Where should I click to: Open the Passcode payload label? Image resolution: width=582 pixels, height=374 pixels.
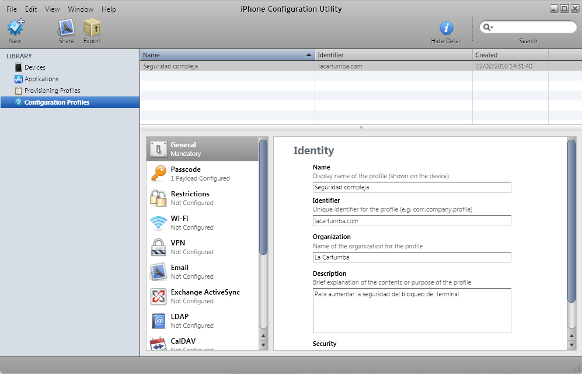pos(186,169)
